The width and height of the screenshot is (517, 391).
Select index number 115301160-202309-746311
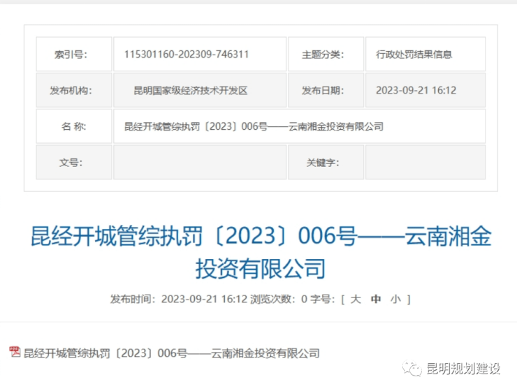pyautogui.click(x=187, y=54)
